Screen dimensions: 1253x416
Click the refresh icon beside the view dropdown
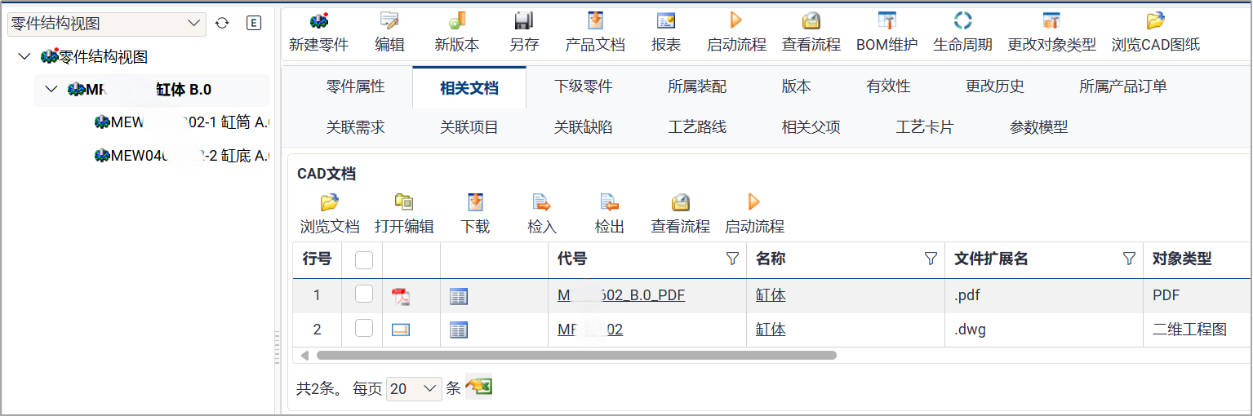[x=222, y=24]
